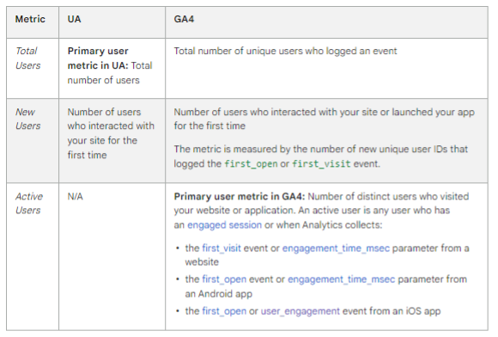Click the Total Users row label
The image size is (498, 337).
27,58
